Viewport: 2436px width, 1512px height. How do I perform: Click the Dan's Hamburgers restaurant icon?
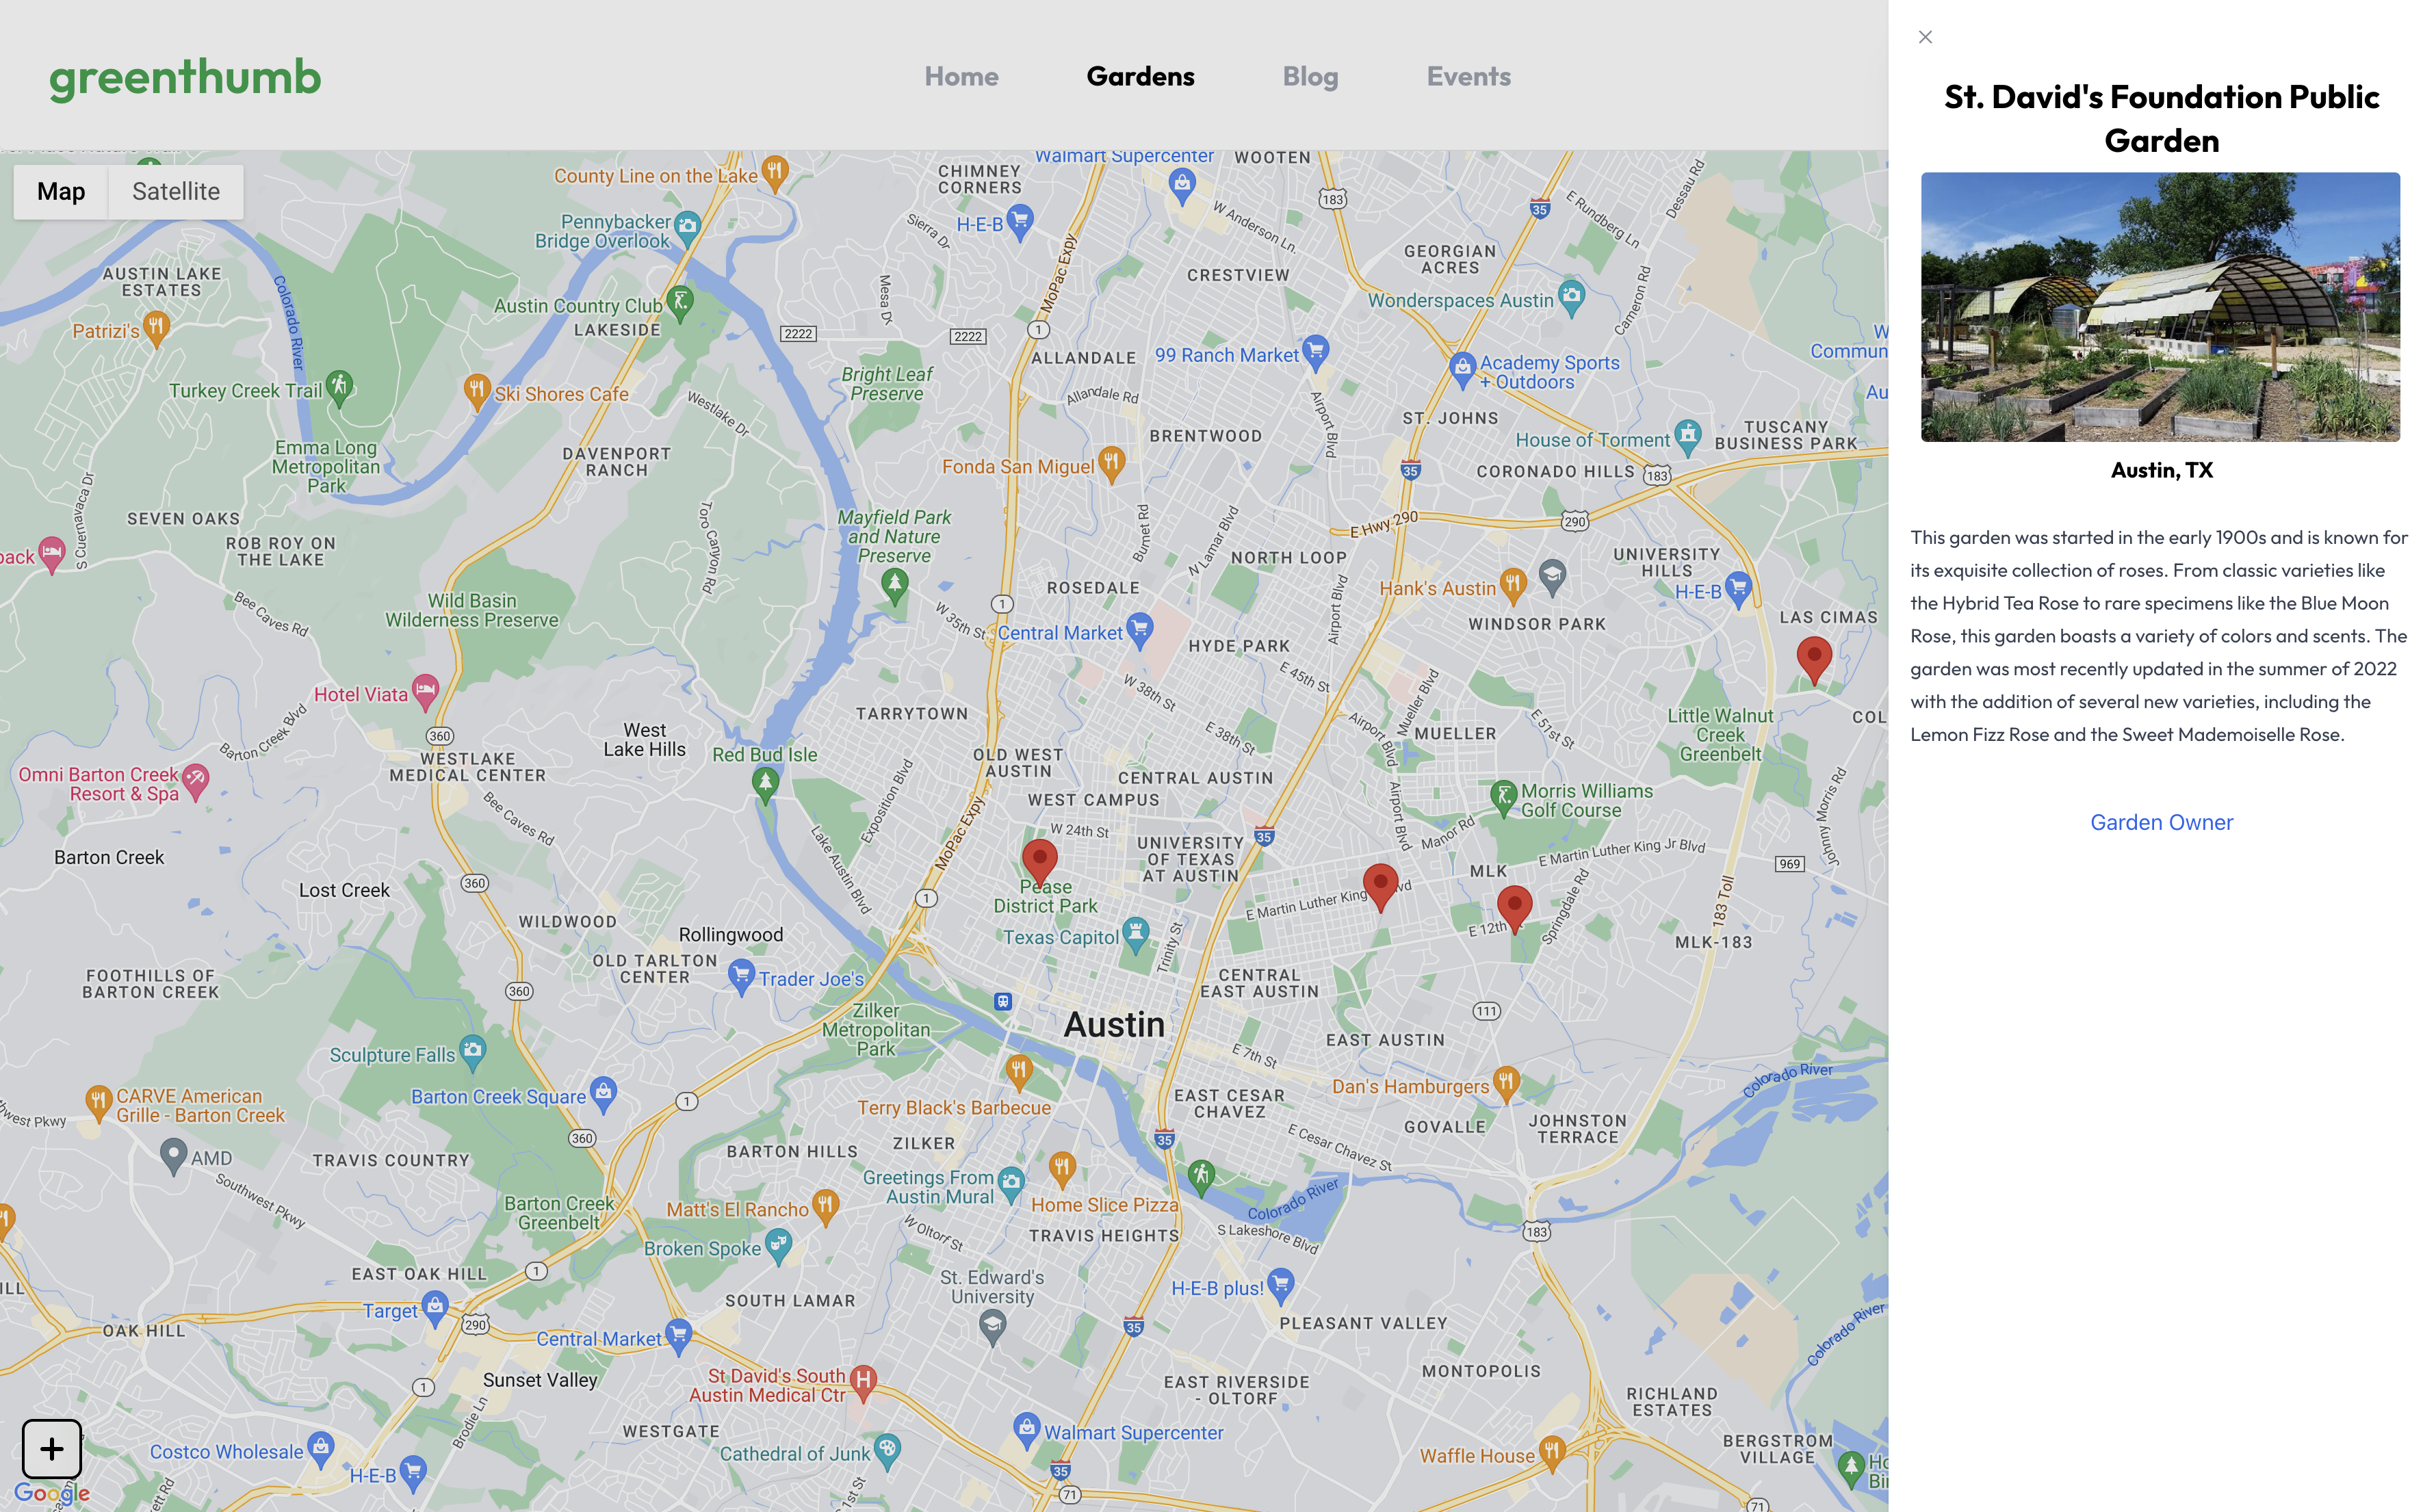pos(1507,1084)
